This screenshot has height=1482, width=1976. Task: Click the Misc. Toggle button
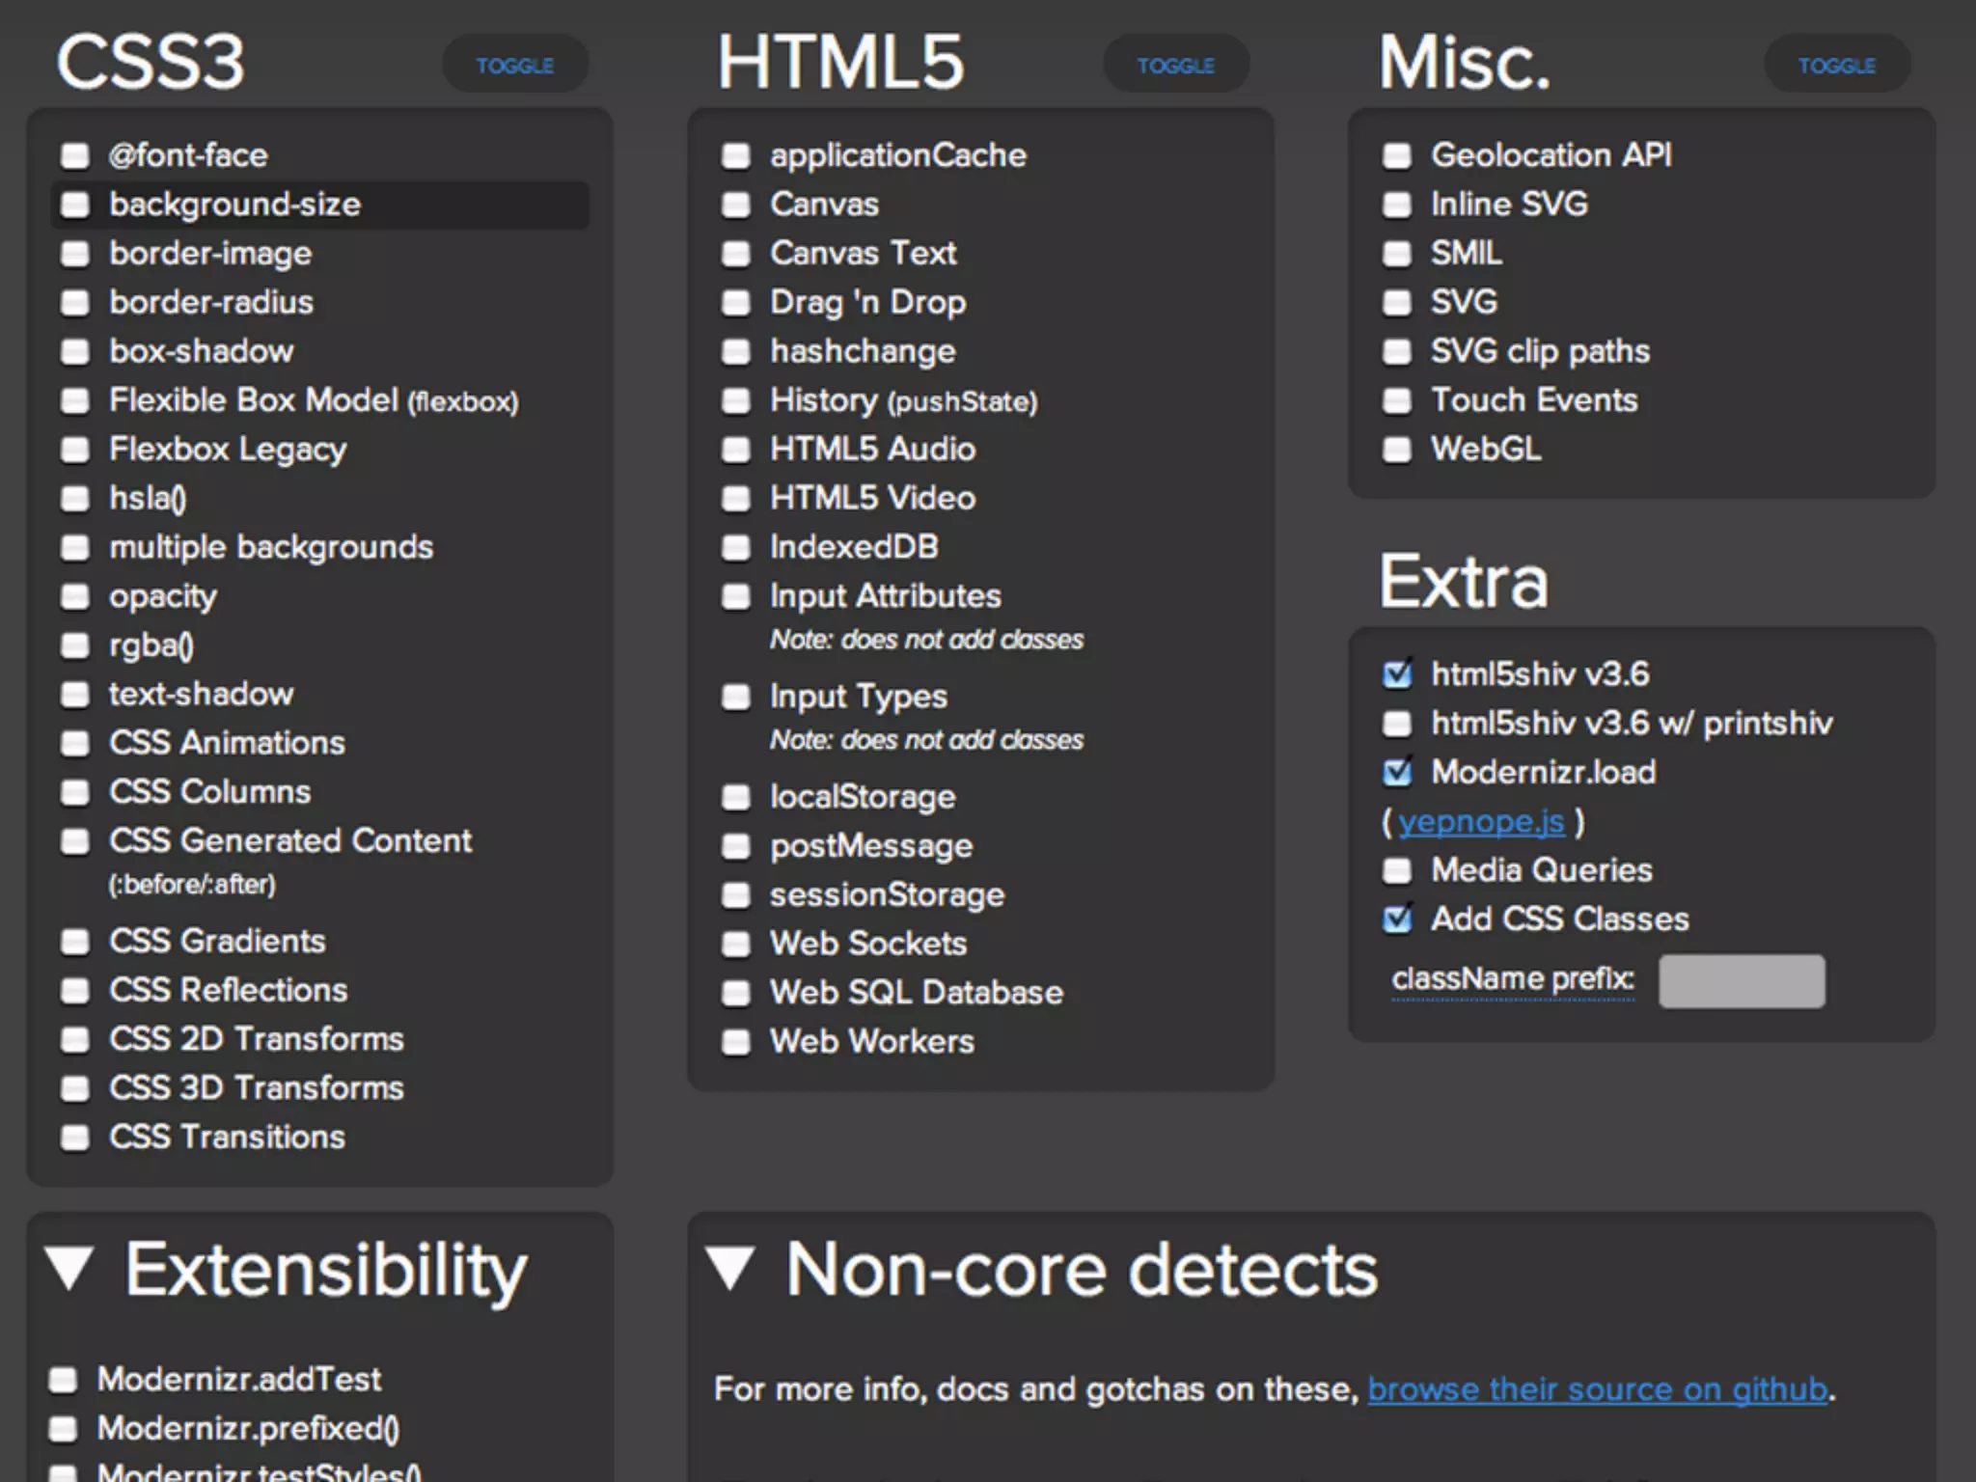point(1836,65)
